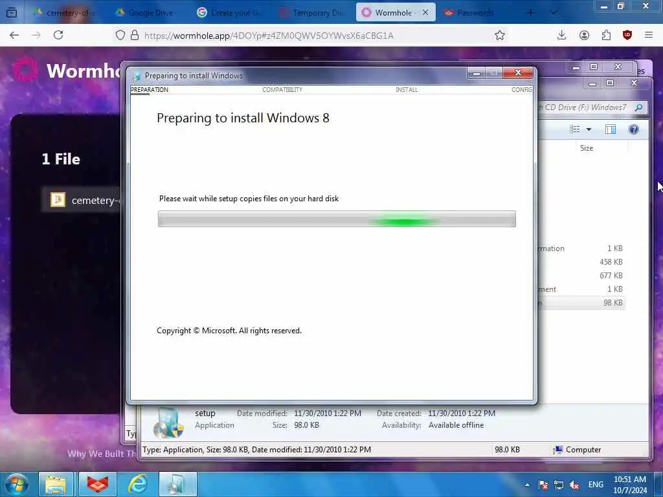The image size is (663, 497).
Task: Close the Wormhole tab
Action: (x=425, y=13)
